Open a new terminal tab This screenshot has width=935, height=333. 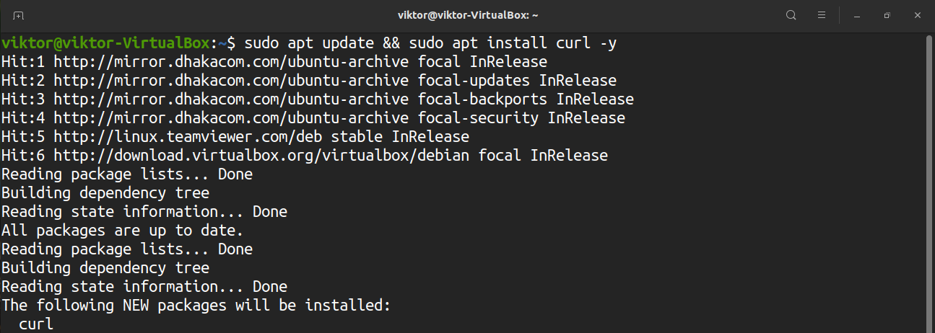tap(19, 15)
